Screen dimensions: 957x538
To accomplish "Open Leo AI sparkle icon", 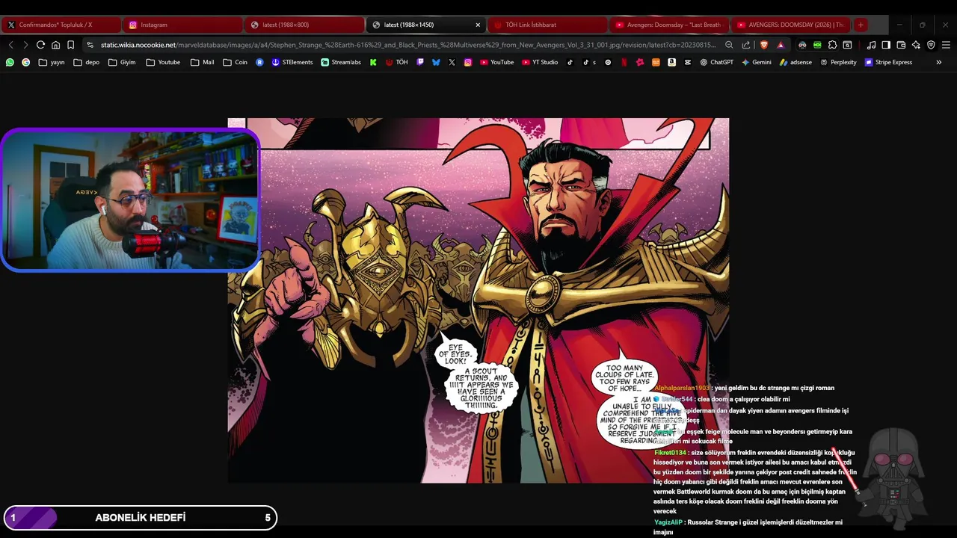I will pyautogui.click(x=916, y=45).
